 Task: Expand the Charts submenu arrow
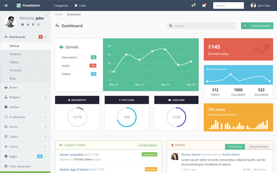(x=45, y=147)
